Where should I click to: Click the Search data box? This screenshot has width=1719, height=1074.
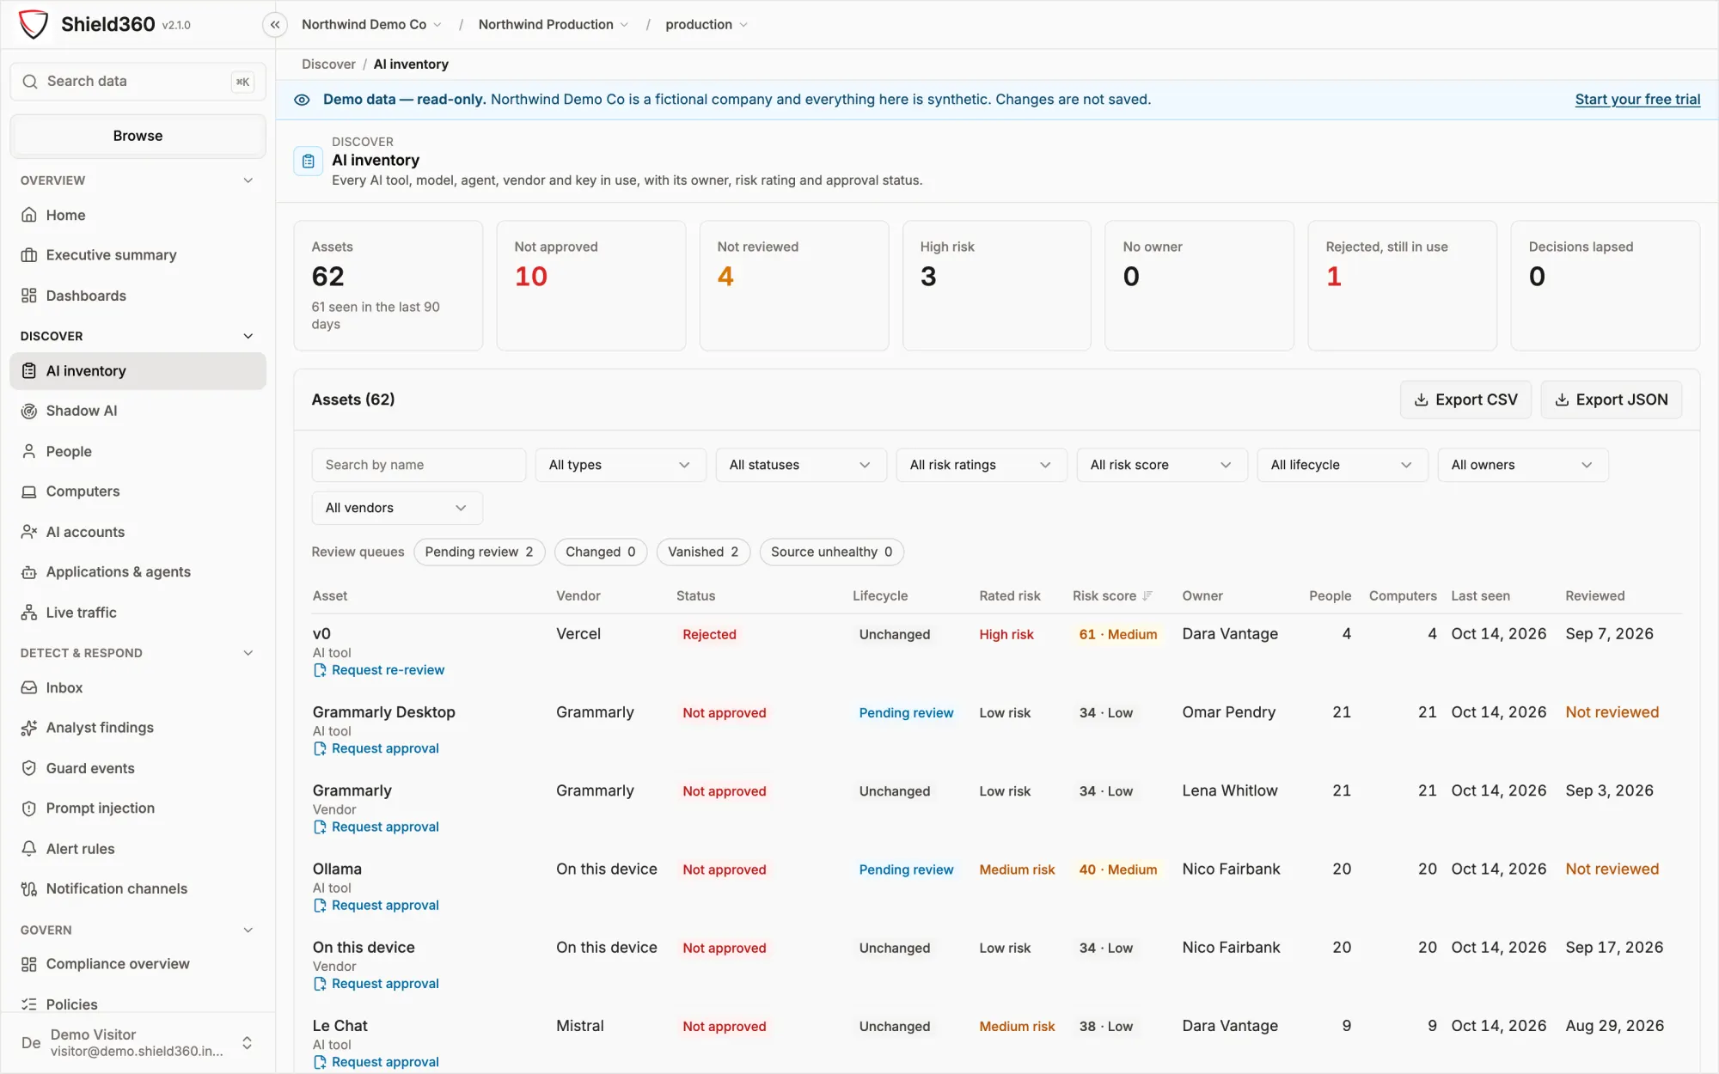coord(138,82)
